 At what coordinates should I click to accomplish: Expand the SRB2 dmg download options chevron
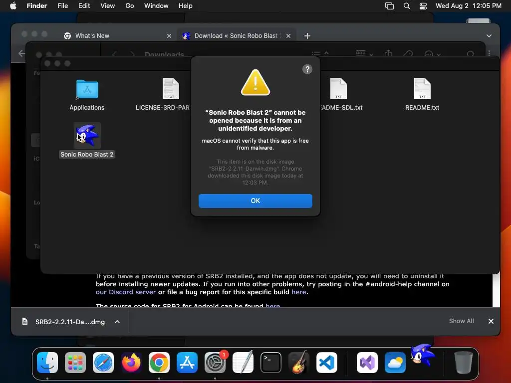tap(117, 322)
